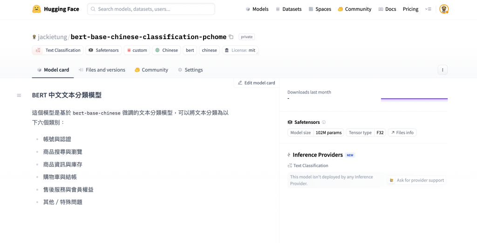Switch to the Model card tab

tap(53, 70)
